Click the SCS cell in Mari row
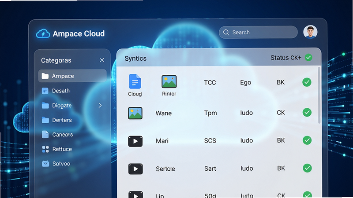This screenshot has height=198, width=353. click(210, 141)
